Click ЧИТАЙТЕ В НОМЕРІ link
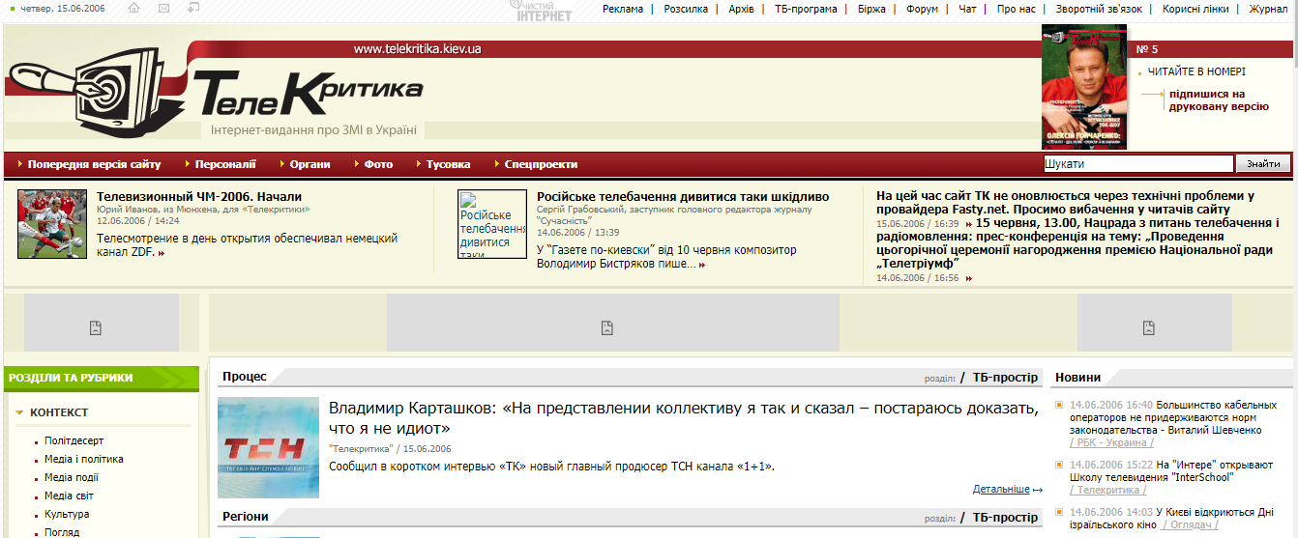Screen dimensions: 1298x538 coord(1196,71)
